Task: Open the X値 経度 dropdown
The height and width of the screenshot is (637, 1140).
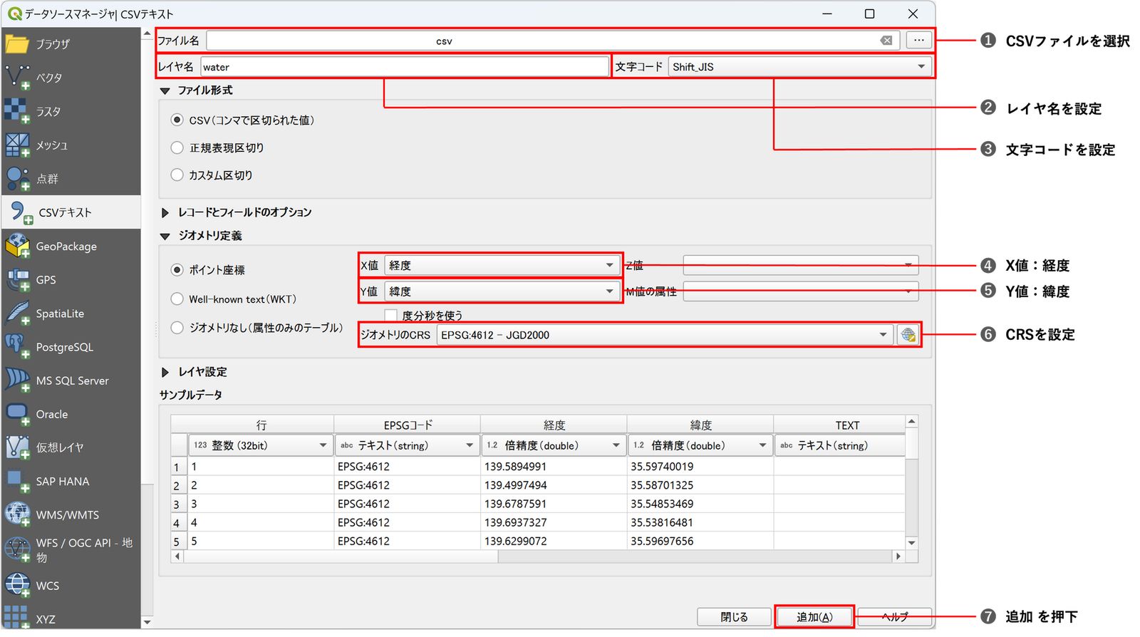Action: tap(502, 265)
